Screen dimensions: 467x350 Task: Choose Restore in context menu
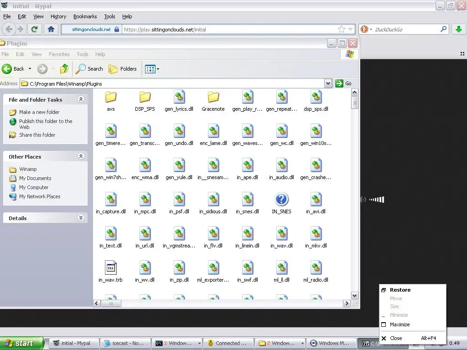pyautogui.click(x=413, y=290)
